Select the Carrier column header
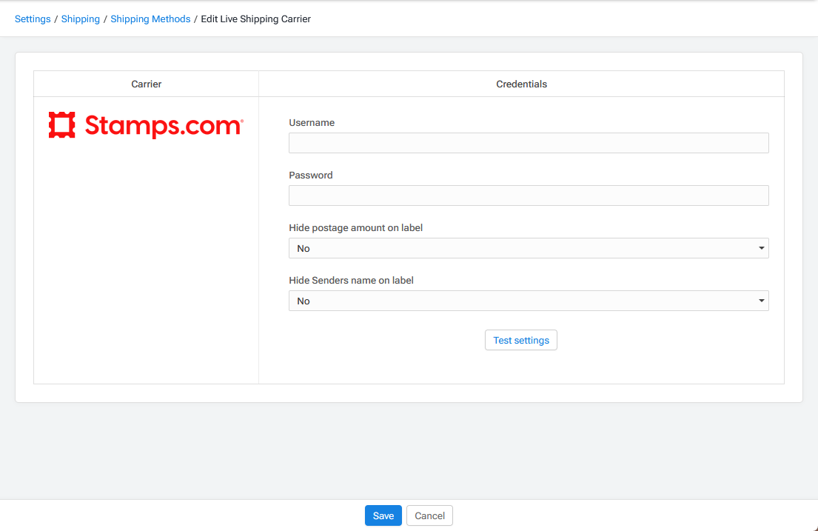This screenshot has width=818, height=531. tap(146, 84)
